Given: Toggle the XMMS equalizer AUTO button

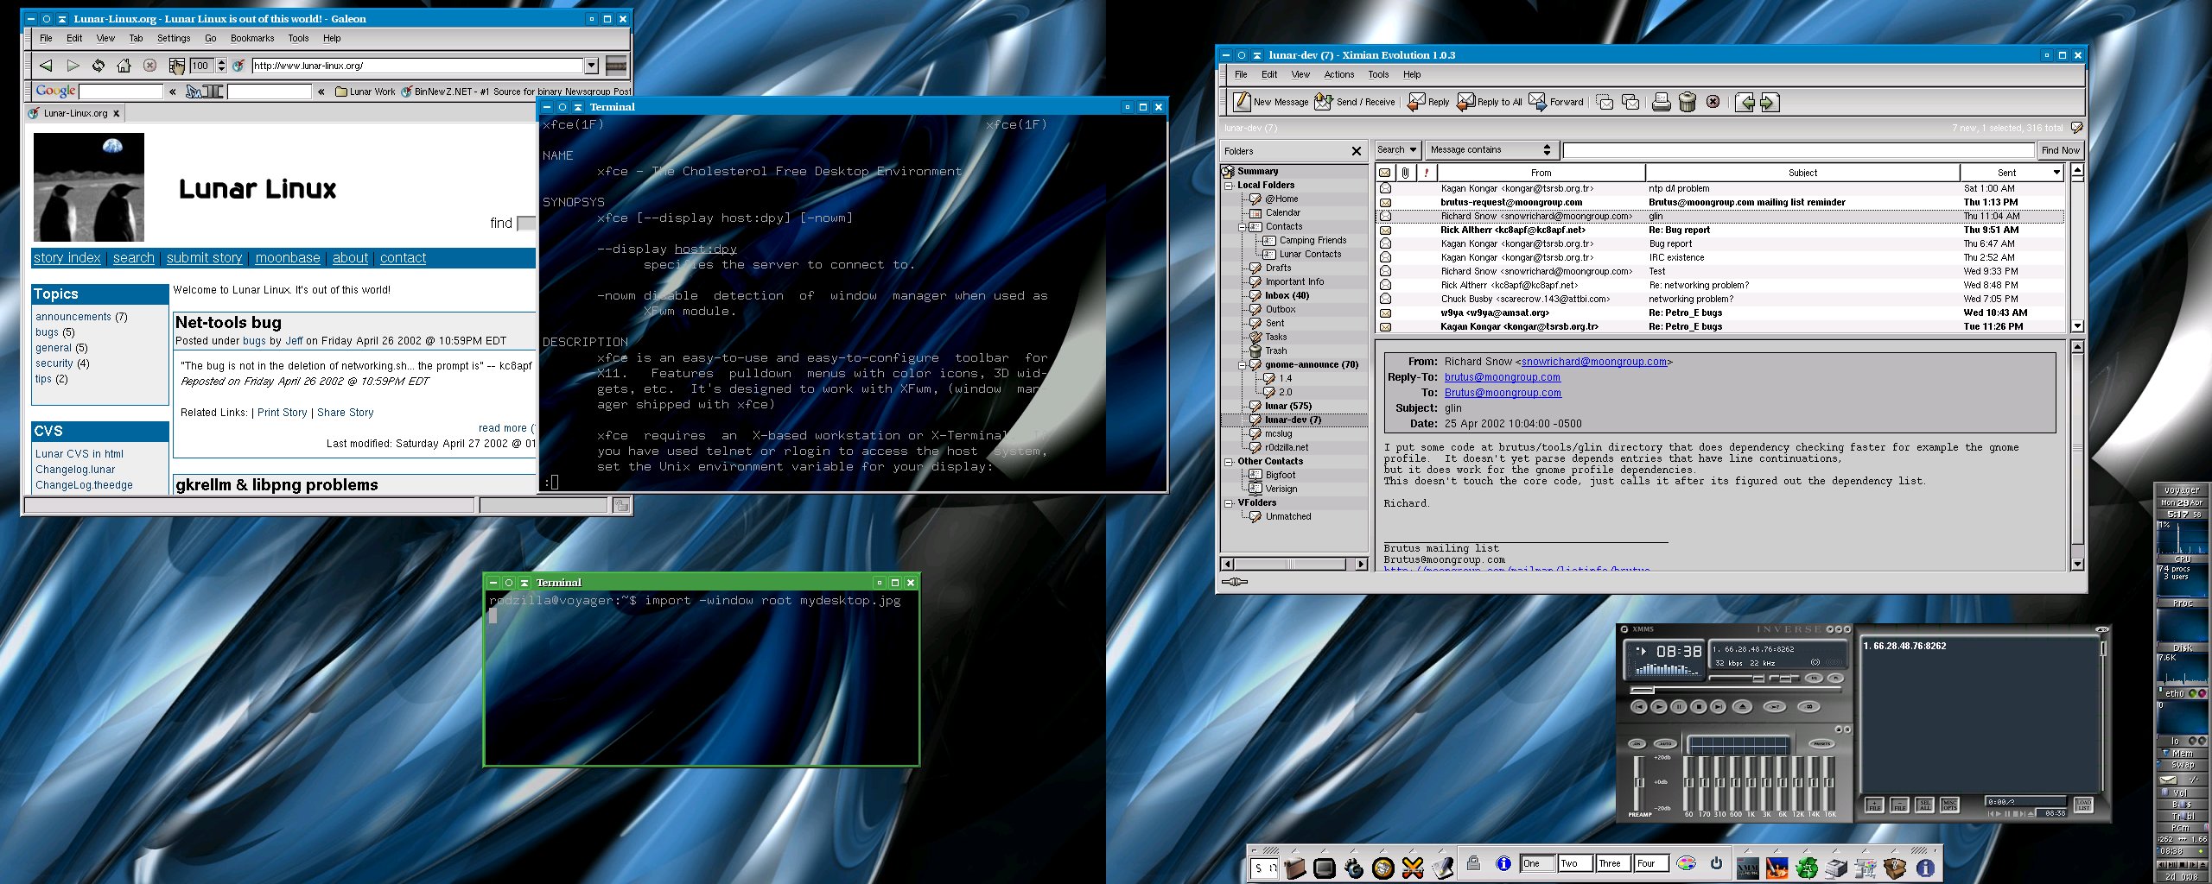Looking at the screenshot, I should point(1665,743).
